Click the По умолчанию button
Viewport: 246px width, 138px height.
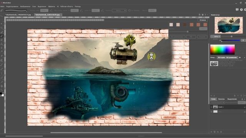pos(177,37)
